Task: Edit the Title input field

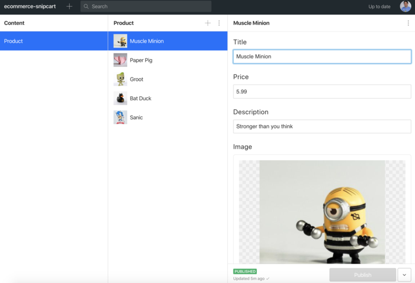Action: (322, 56)
